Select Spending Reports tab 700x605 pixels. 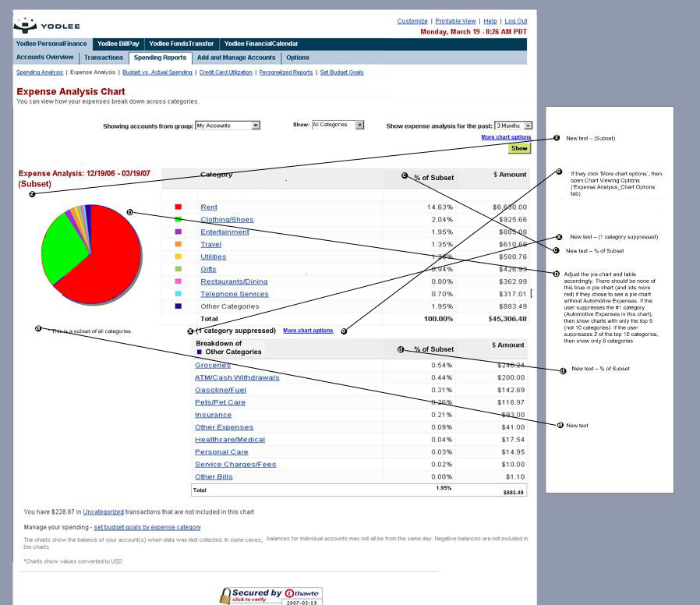pyautogui.click(x=160, y=58)
